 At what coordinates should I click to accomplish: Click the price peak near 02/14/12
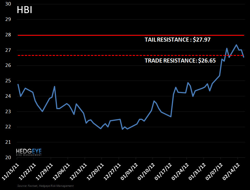pyautogui.click(x=237, y=44)
